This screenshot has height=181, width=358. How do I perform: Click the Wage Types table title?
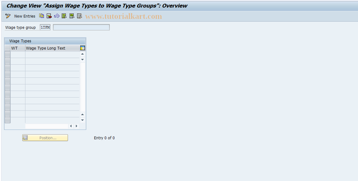click(x=20, y=41)
